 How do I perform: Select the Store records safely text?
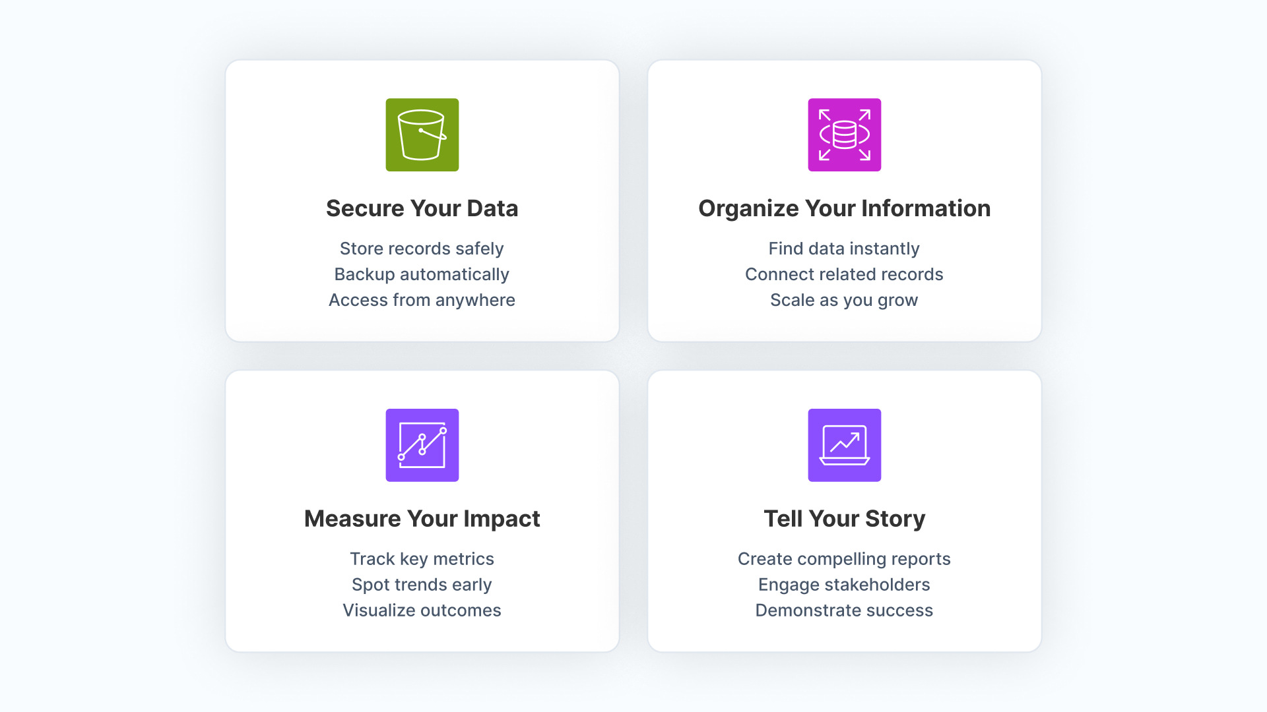click(422, 249)
